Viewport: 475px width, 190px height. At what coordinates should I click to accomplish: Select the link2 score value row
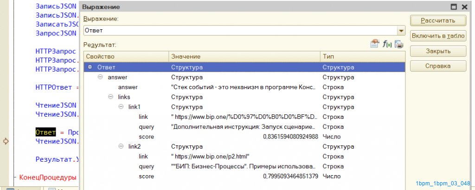[244, 176]
